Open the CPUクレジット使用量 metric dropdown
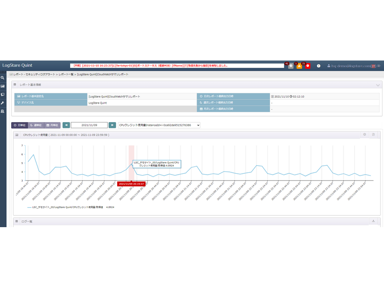The width and height of the screenshot is (384, 288). tap(159, 125)
